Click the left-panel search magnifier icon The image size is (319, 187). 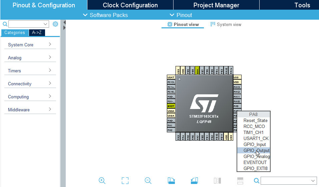coord(5,24)
